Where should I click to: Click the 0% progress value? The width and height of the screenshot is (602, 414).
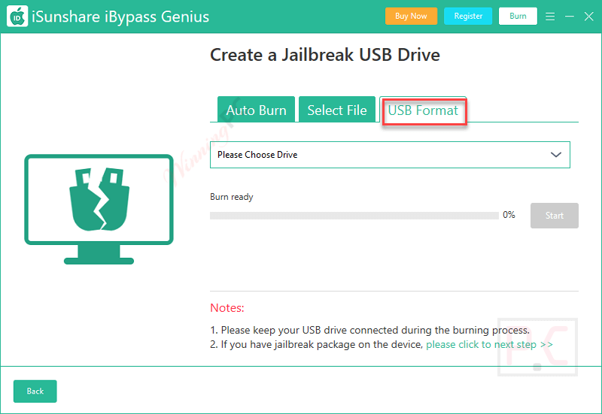tap(509, 215)
